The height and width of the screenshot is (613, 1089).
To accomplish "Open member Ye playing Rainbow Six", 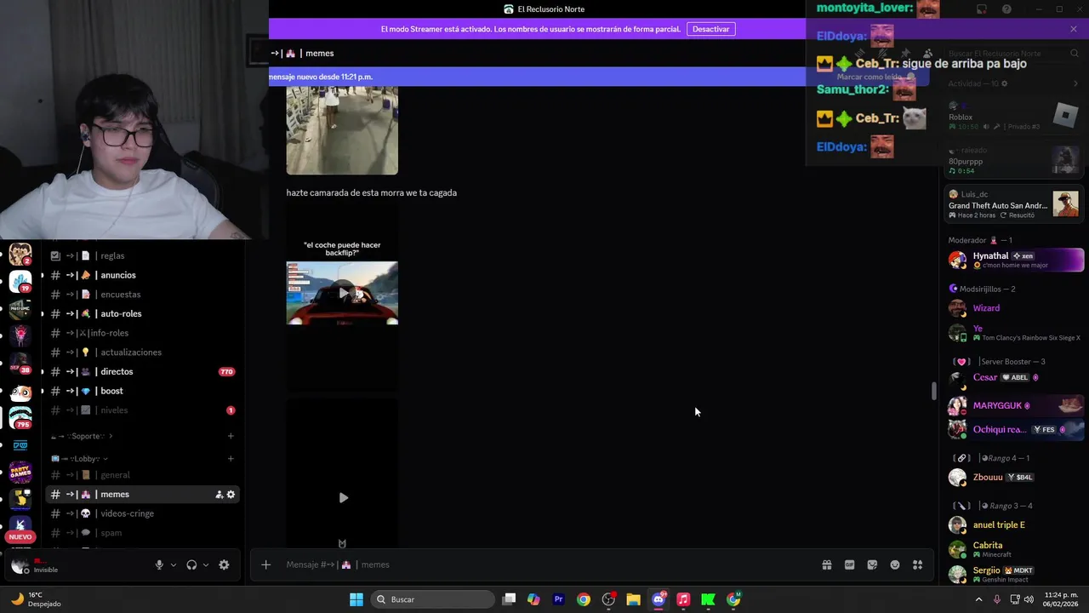I will (x=1016, y=333).
